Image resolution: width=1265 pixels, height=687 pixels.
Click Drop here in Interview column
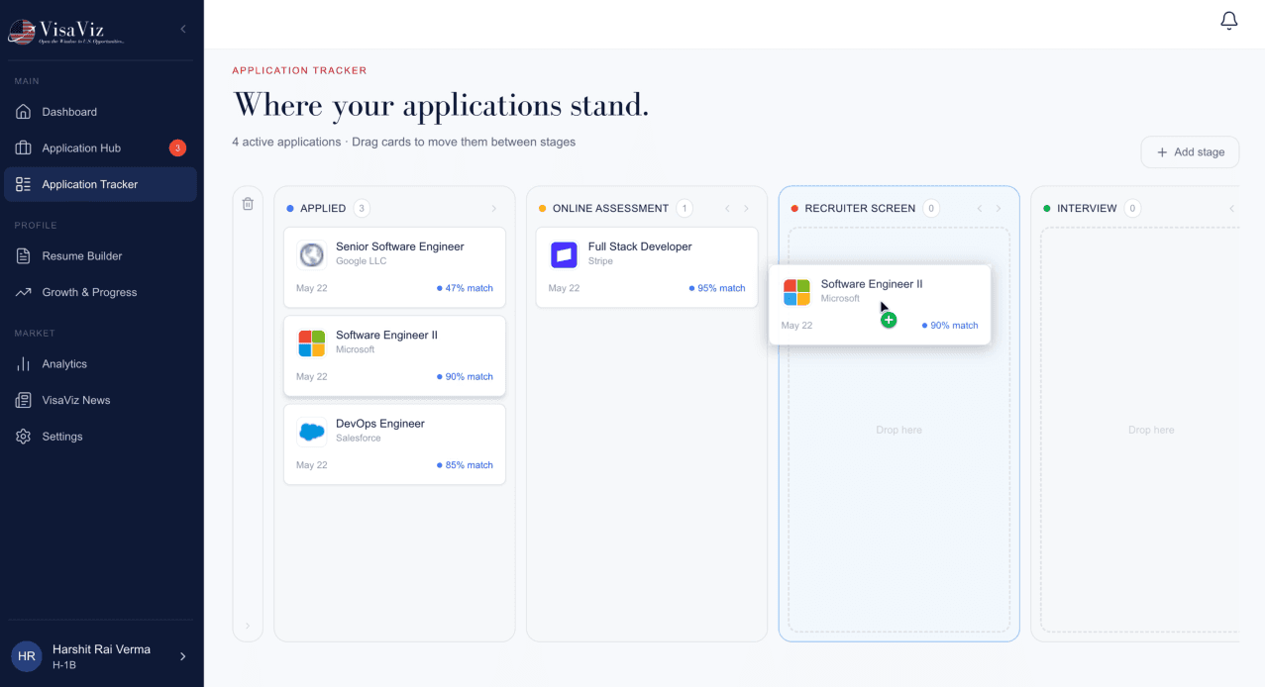tap(1151, 431)
